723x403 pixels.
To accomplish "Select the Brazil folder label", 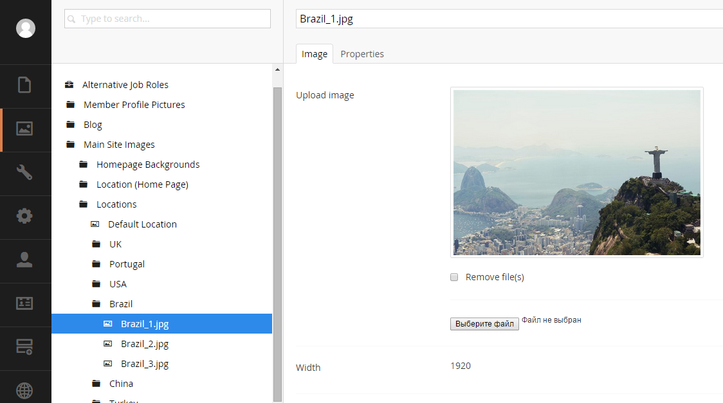I will point(121,304).
